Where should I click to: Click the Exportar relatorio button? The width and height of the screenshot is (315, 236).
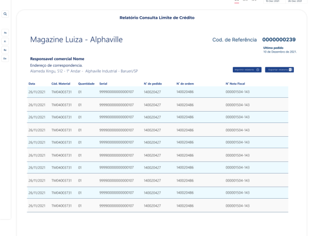(279, 70)
